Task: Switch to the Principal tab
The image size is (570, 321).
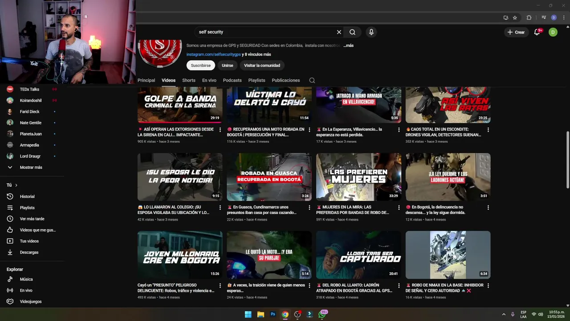Action: tap(146, 80)
